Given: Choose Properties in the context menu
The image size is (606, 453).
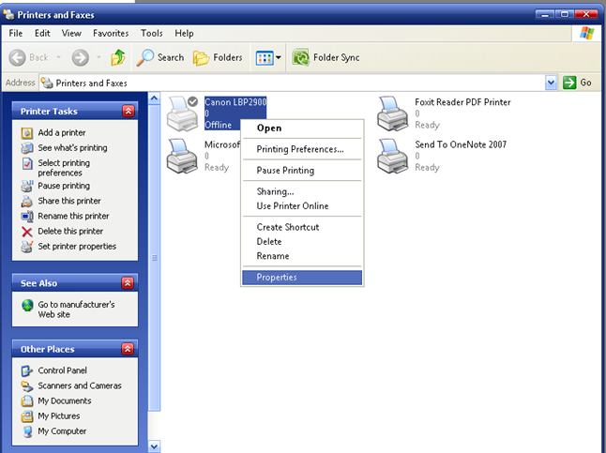Looking at the screenshot, I should click(302, 278).
